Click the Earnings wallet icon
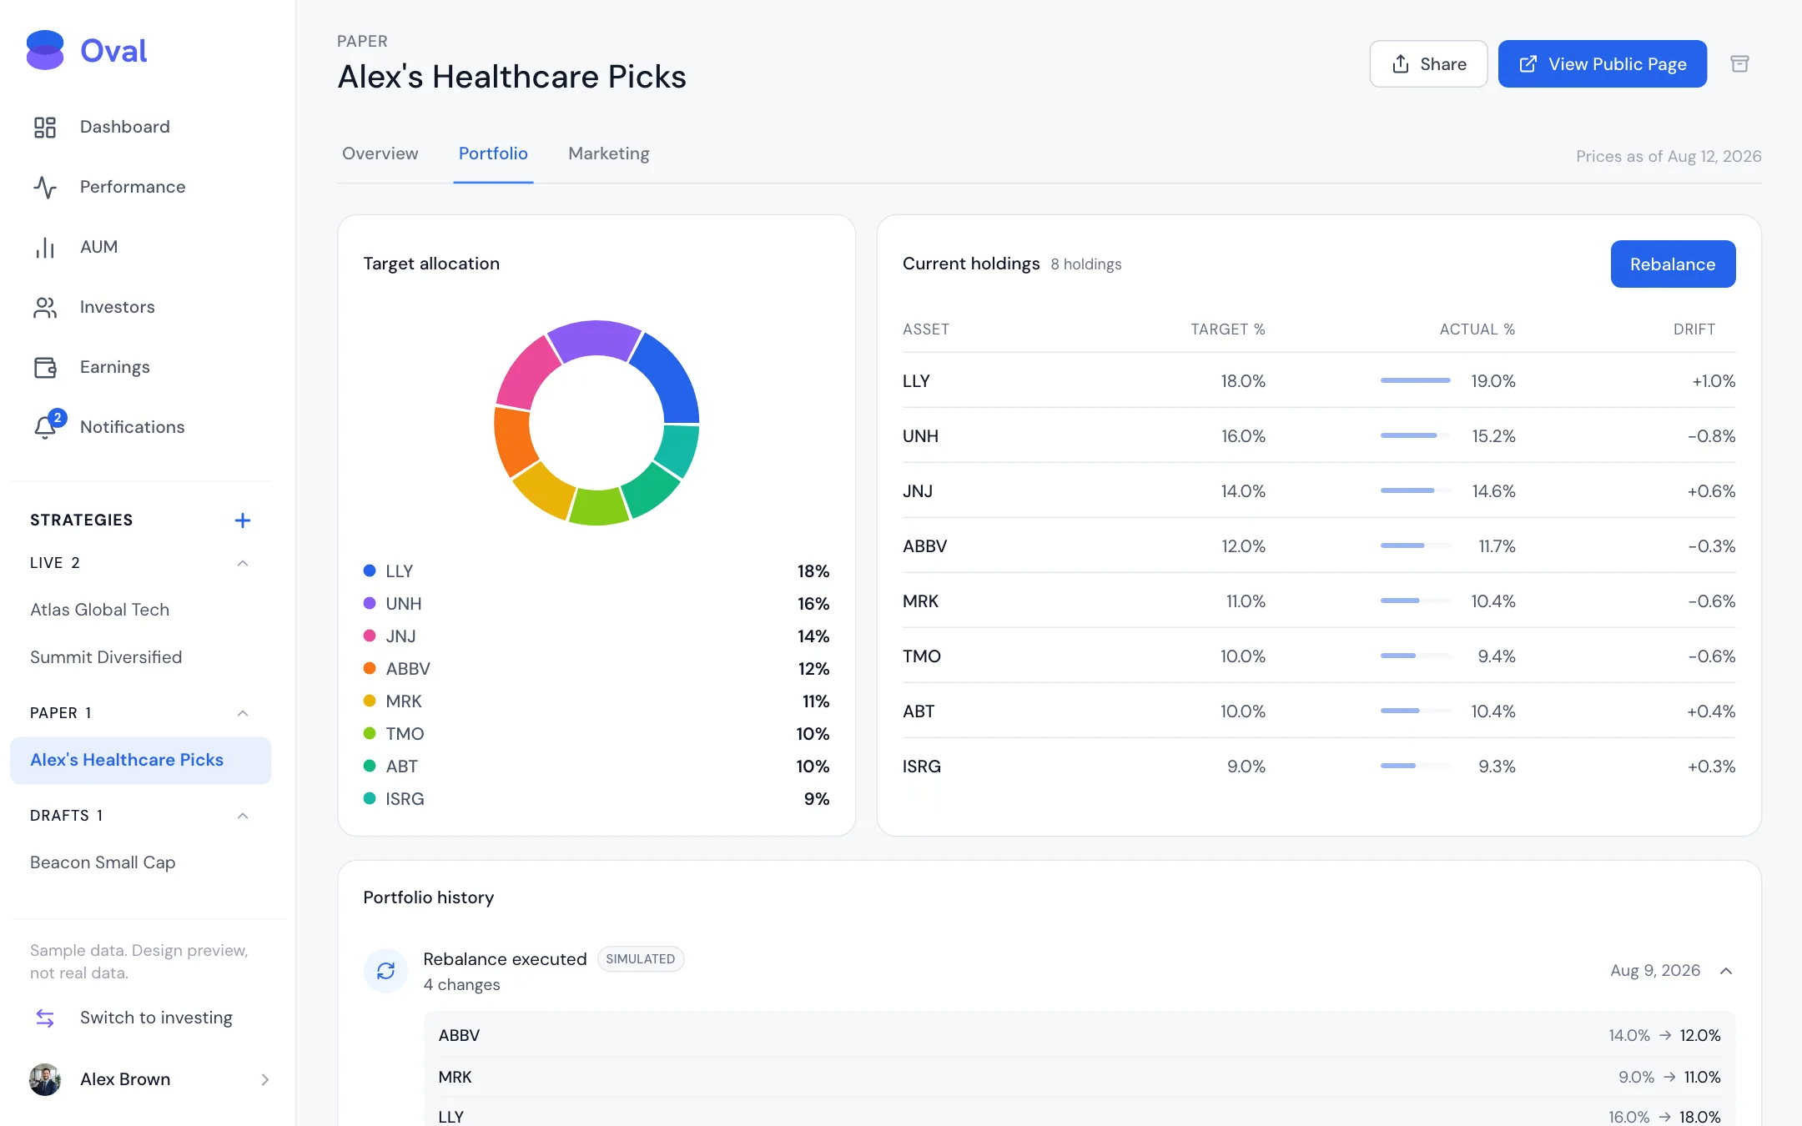Screen dimensions: 1802x1126 click(x=45, y=367)
